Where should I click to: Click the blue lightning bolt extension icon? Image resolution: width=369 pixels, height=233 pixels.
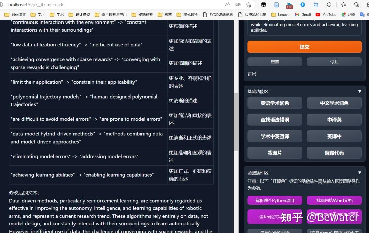[x=303, y=5]
